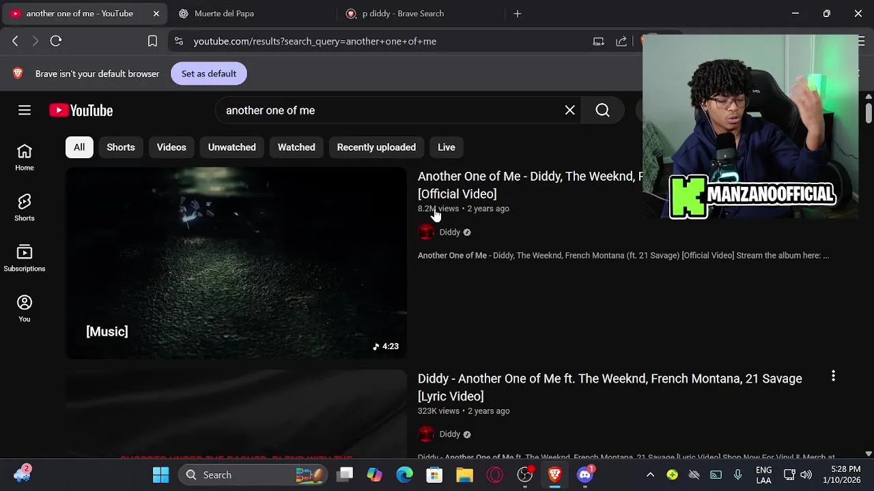Select the Videos filter chip
This screenshot has height=491, width=874.
171,147
